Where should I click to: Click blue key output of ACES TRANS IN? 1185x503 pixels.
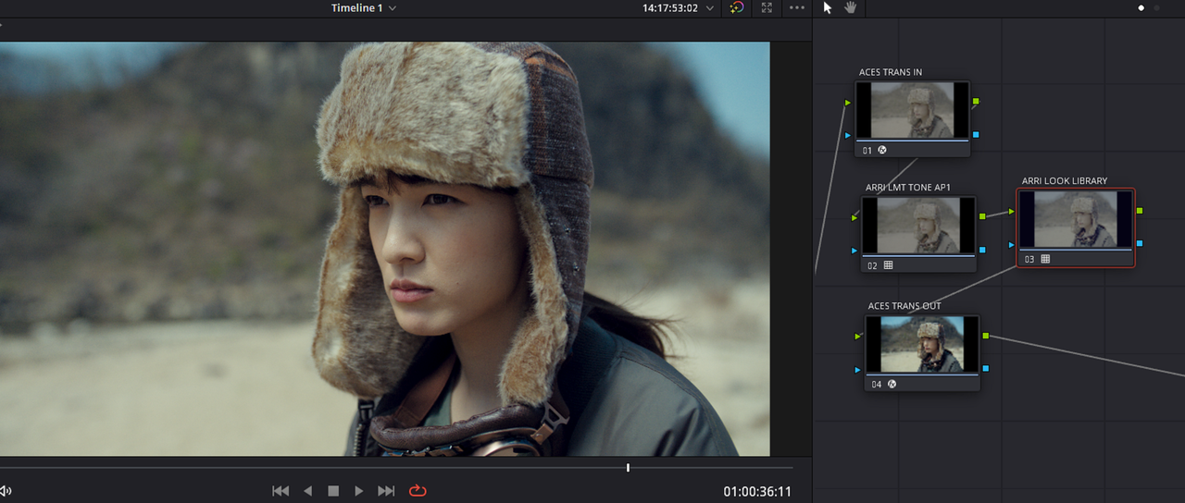tap(976, 135)
